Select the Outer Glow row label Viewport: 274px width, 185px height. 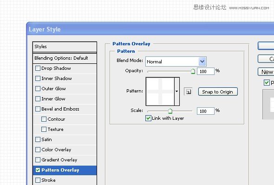click(53, 89)
